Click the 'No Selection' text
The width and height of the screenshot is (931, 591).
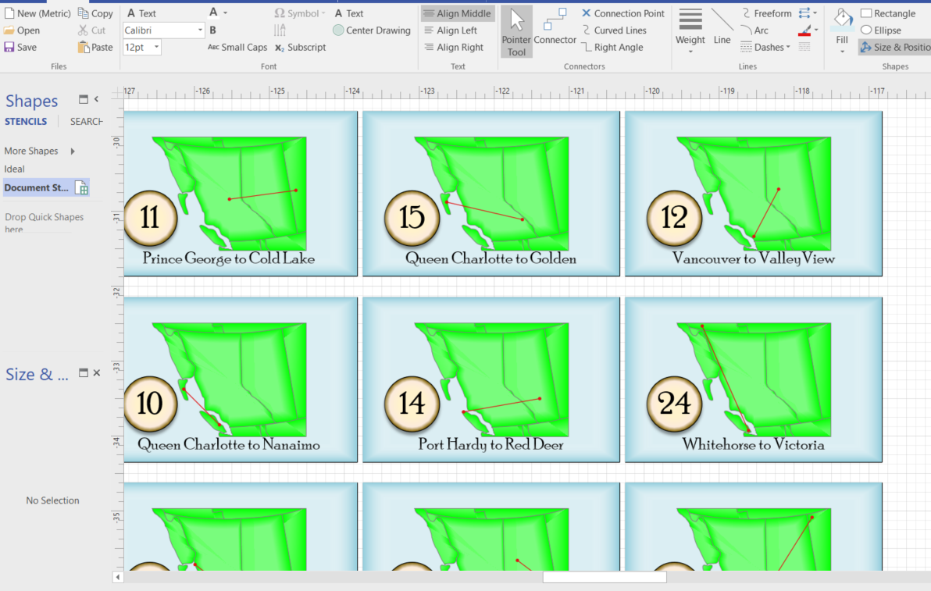tap(52, 500)
